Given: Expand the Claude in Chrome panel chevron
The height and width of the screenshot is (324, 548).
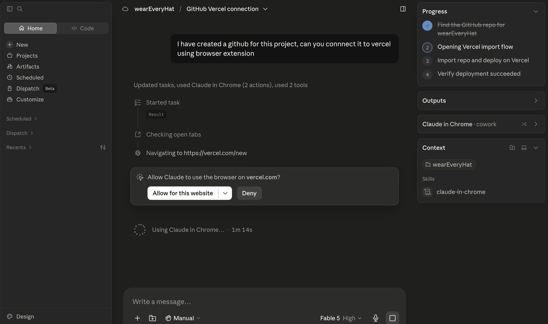Looking at the screenshot, I should click(x=536, y=124).
